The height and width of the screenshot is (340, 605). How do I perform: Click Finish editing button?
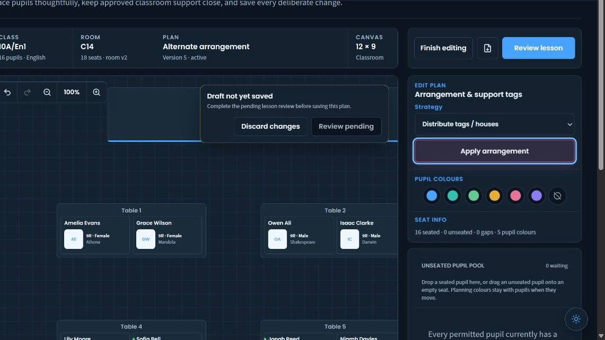(x=443, y=48)
